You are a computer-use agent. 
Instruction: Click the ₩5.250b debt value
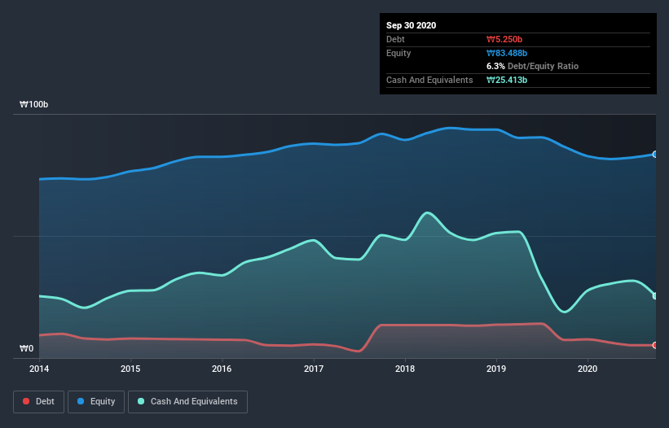pos(504,39)
